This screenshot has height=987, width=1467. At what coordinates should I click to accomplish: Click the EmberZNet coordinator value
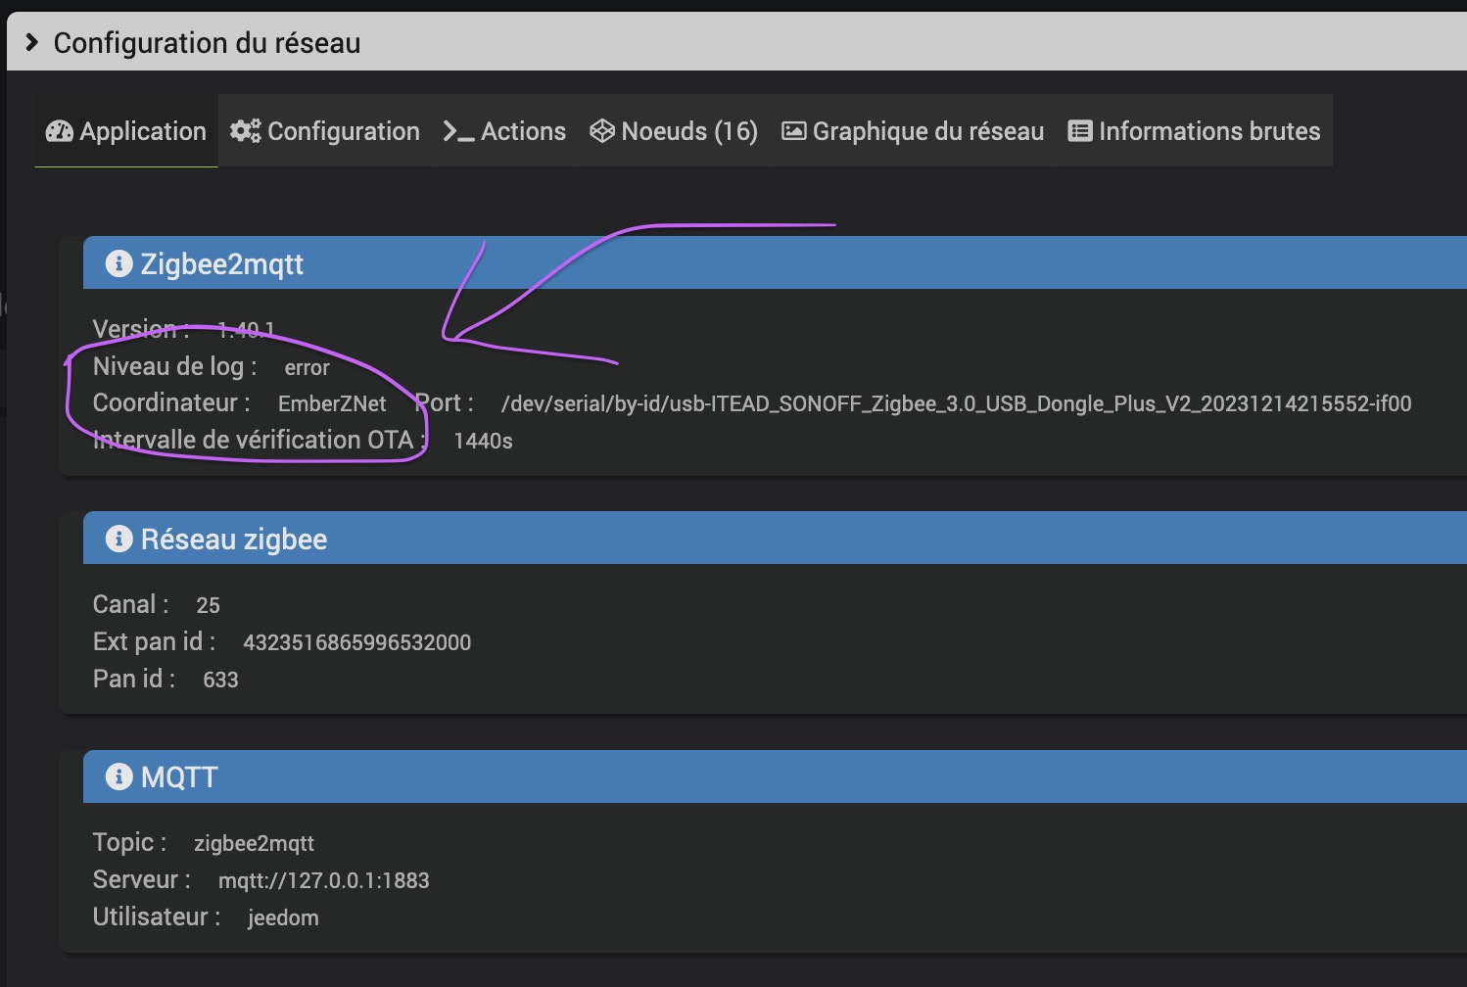tap(332, 403)
